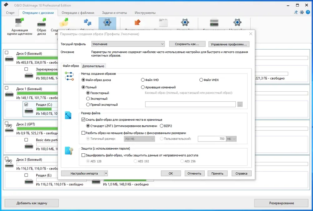
Task: Click the disk image toolbar icon
Action: (x=42, y=22)
